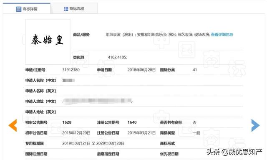Open the 商标详情 tab
Screen dimensions: 267x160
click(x=27, y=8)
